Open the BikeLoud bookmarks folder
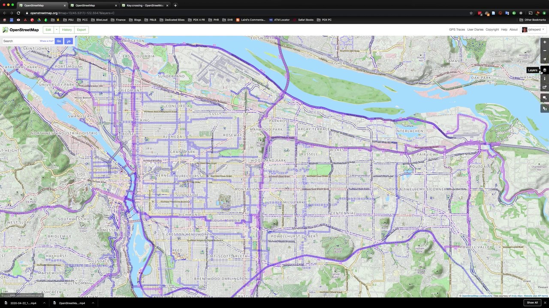This screenshot has height=308, width=549. pyautogui.click(x=99, y=20)
